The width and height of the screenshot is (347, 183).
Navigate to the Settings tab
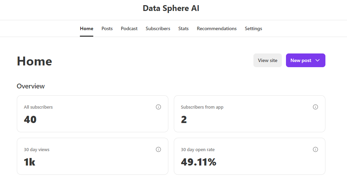(253, 28)
